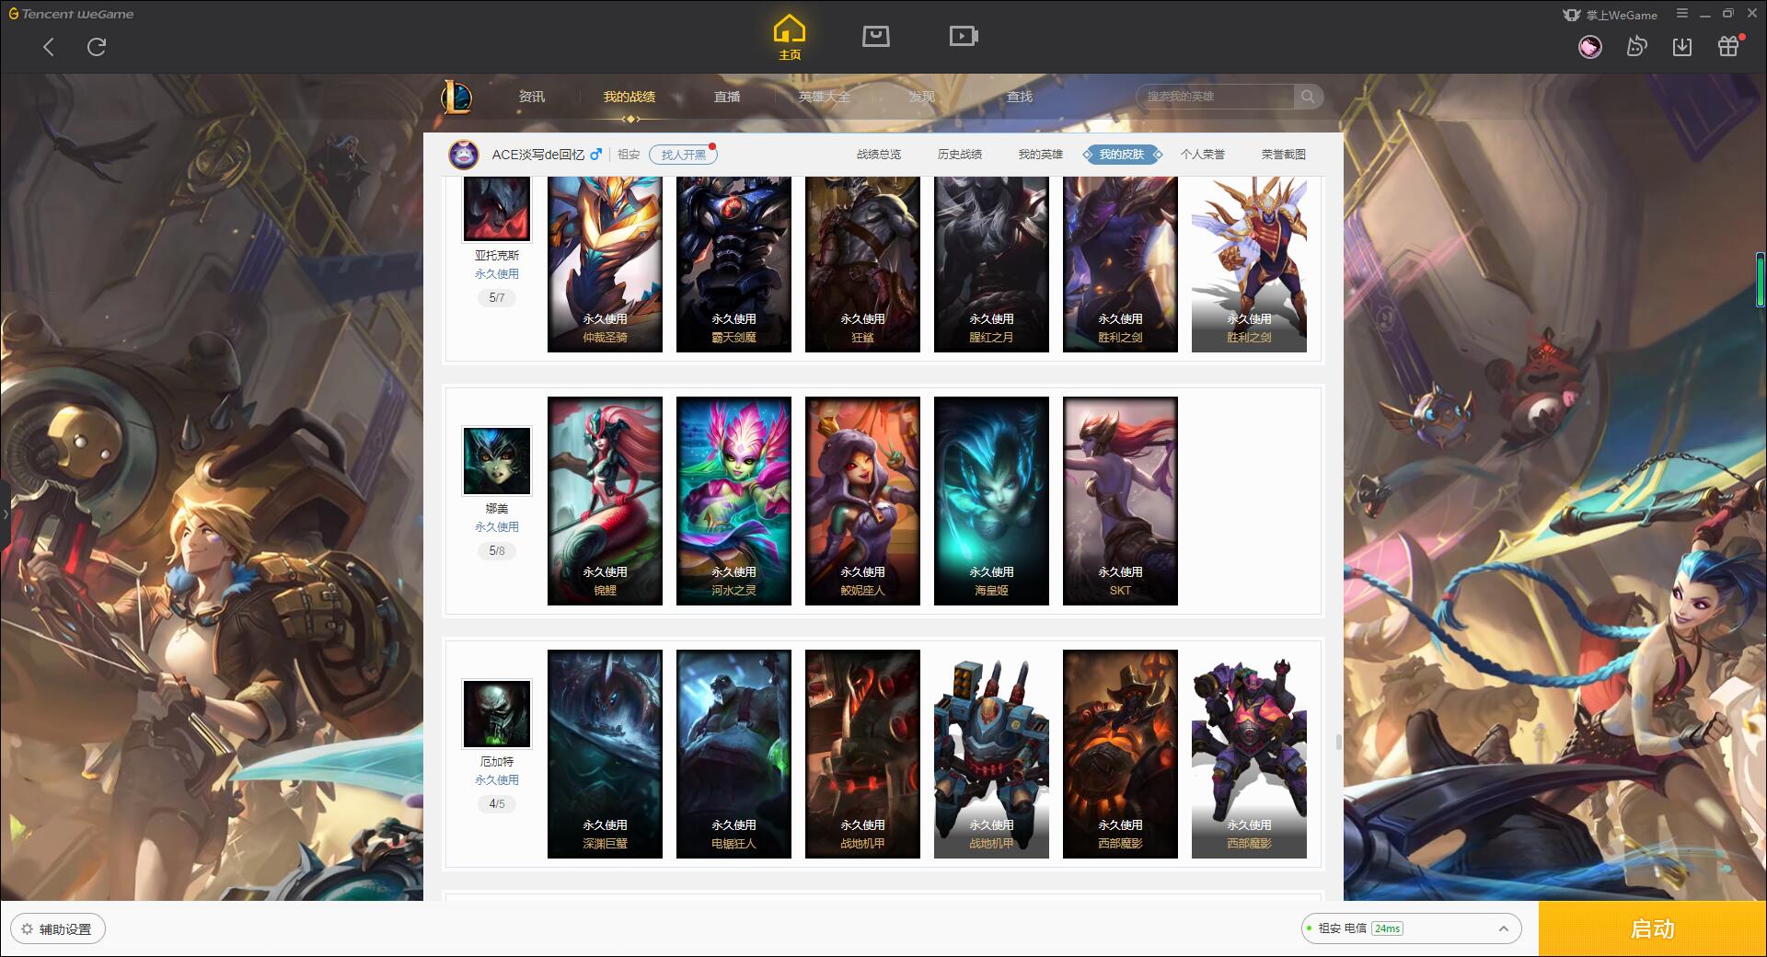Open the hamburger menu icon at top right
The height and width of the screenshot is (957, 1767).
point(1681,14)
